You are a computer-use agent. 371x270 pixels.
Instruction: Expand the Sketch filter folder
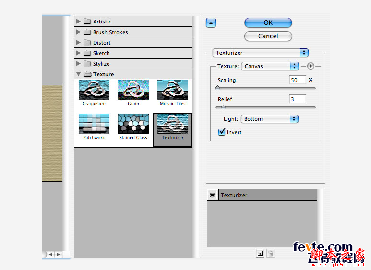[x=78, y=53]
